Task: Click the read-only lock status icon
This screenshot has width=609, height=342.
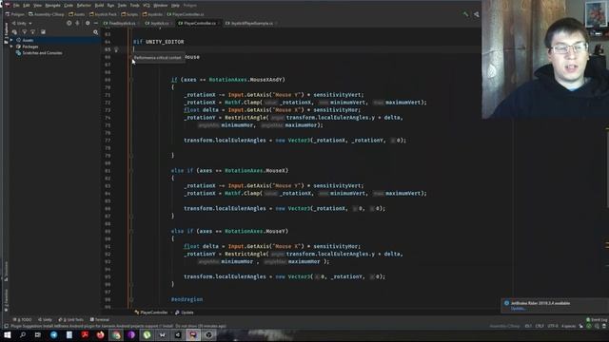Action: click(581, 326)
